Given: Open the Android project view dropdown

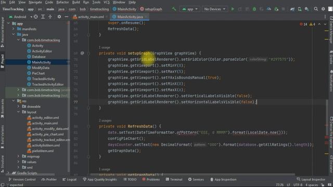Looking at the screenshot, I should tap(20, 17).
